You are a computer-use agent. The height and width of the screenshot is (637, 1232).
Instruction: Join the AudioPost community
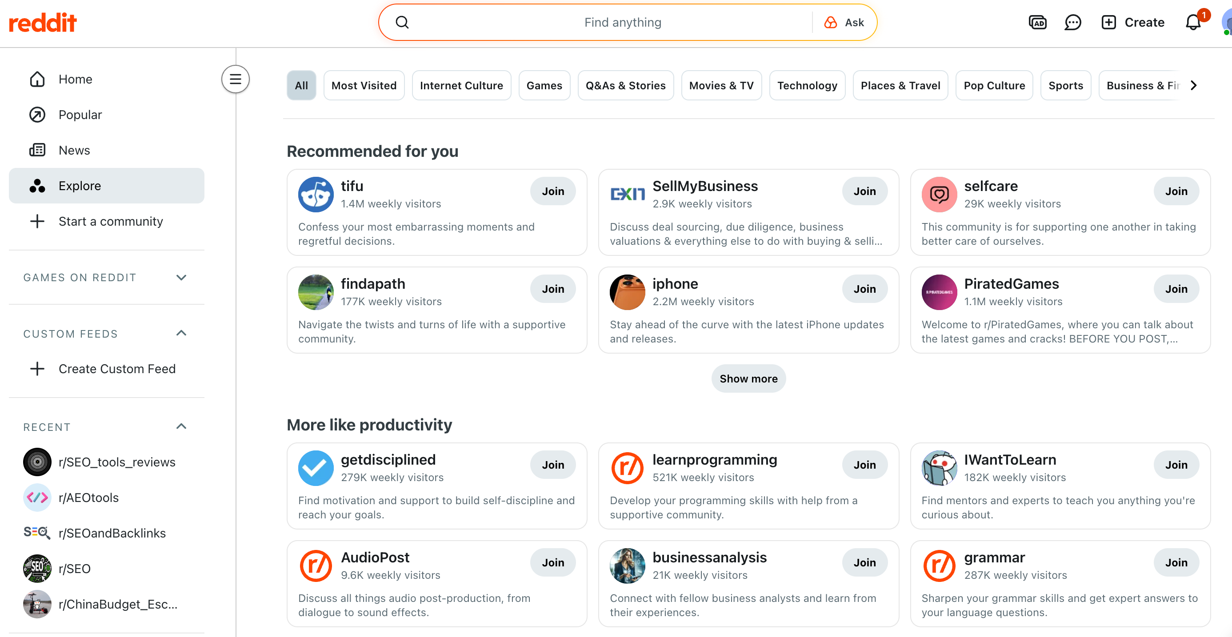tap(553, 562)
